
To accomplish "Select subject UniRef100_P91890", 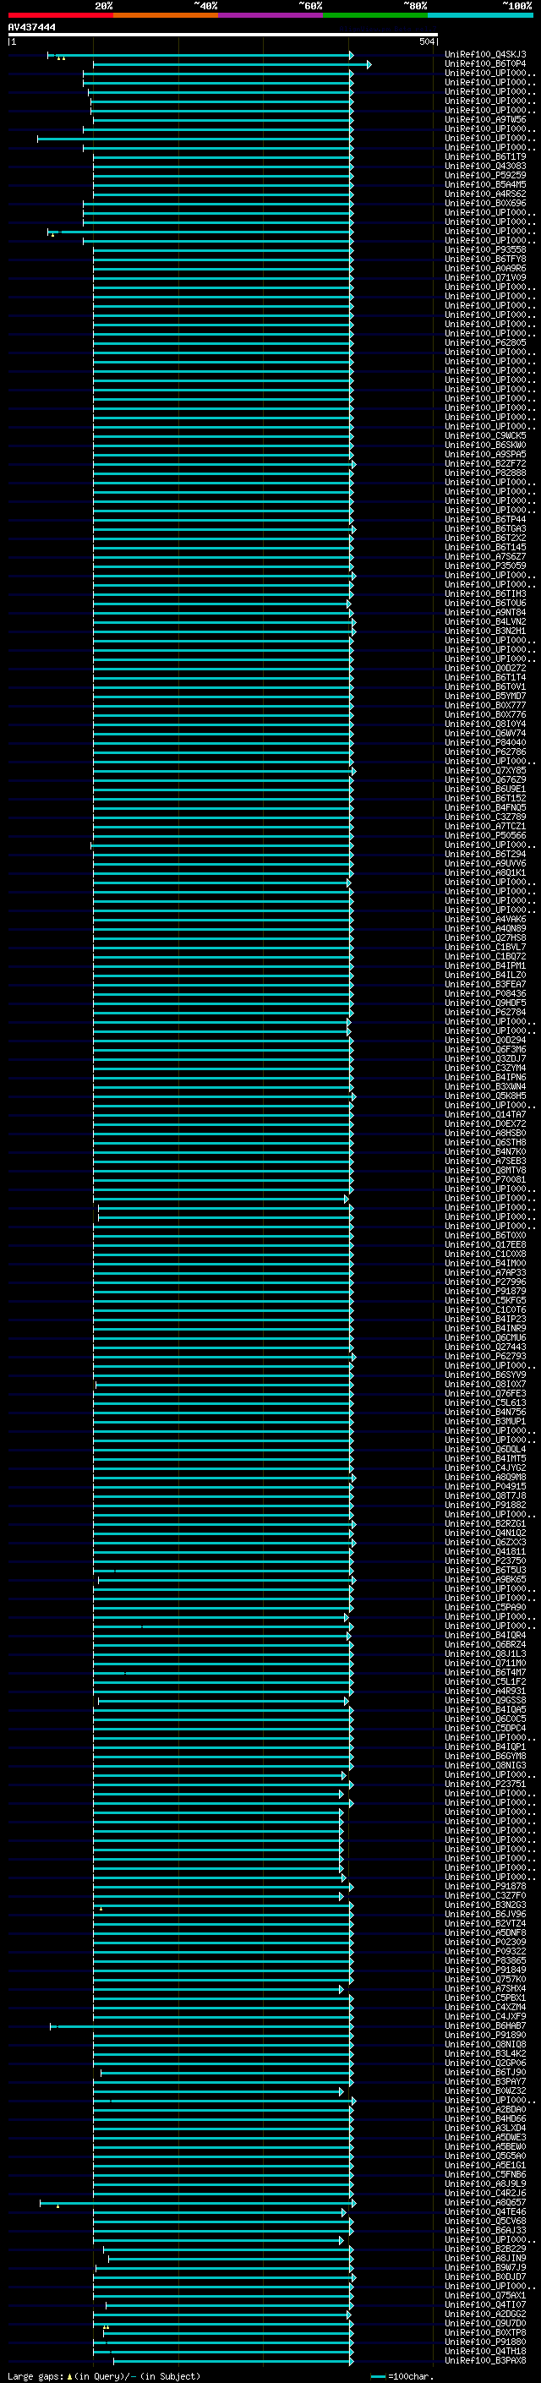I will pos(485,2036).
